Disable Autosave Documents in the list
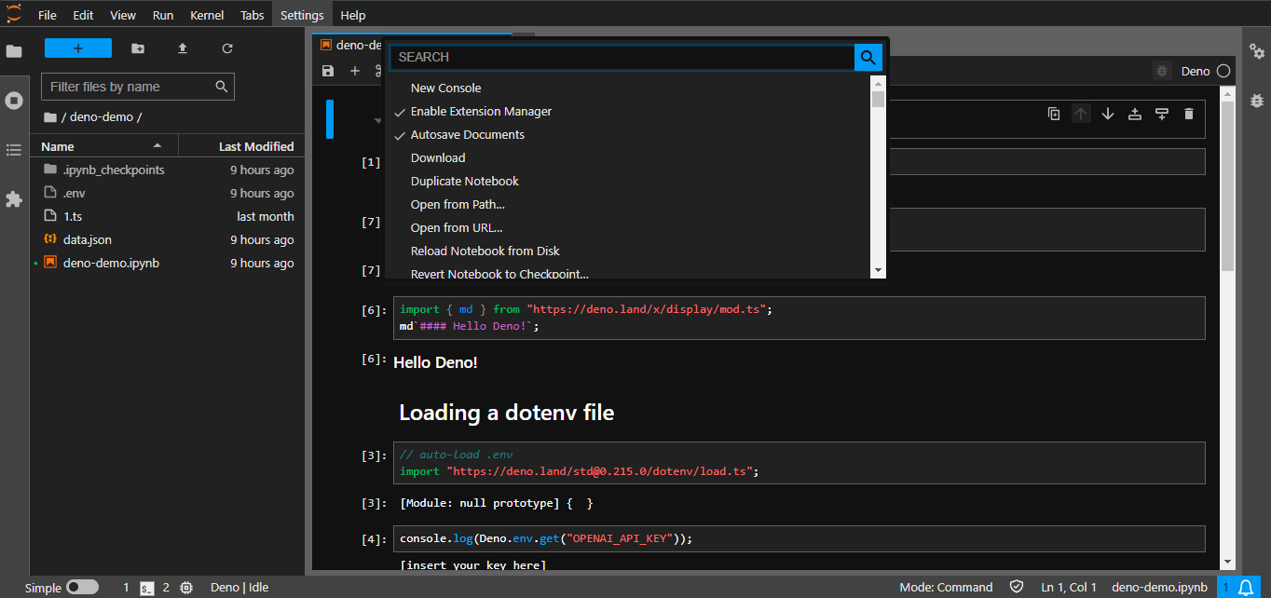Image resolution: width=1271 pixels, height=598 pixels. [x=467, y=135]
